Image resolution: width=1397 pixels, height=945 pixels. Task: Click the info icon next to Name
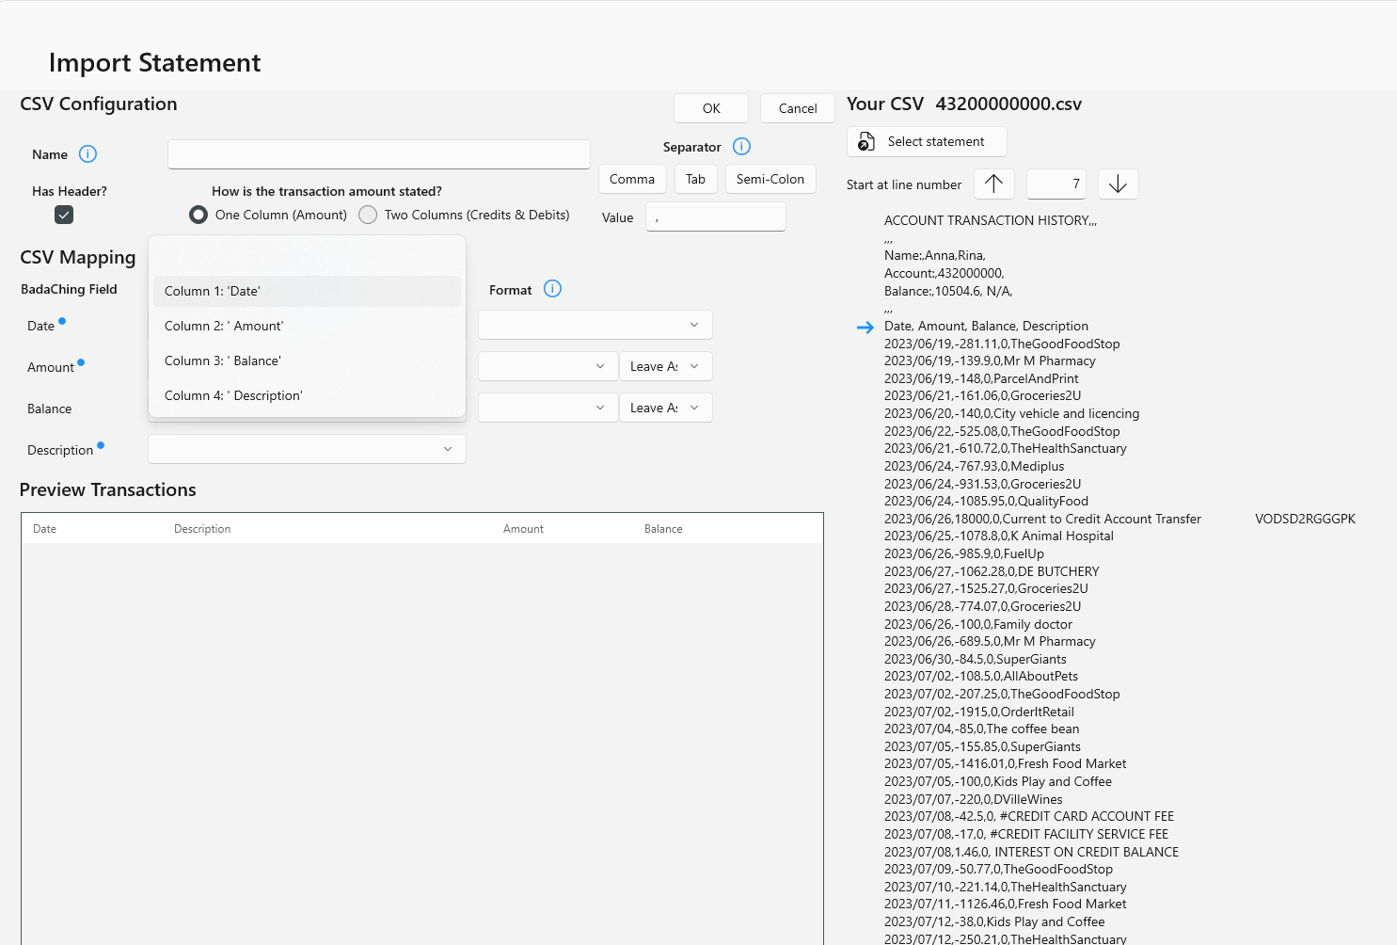pyautogui.click(x=87, y=154)
